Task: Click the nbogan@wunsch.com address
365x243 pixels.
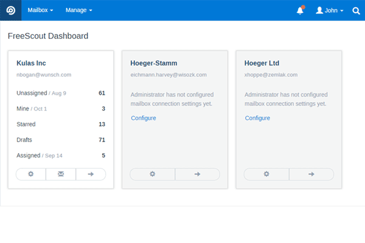Action: point(44,75)
